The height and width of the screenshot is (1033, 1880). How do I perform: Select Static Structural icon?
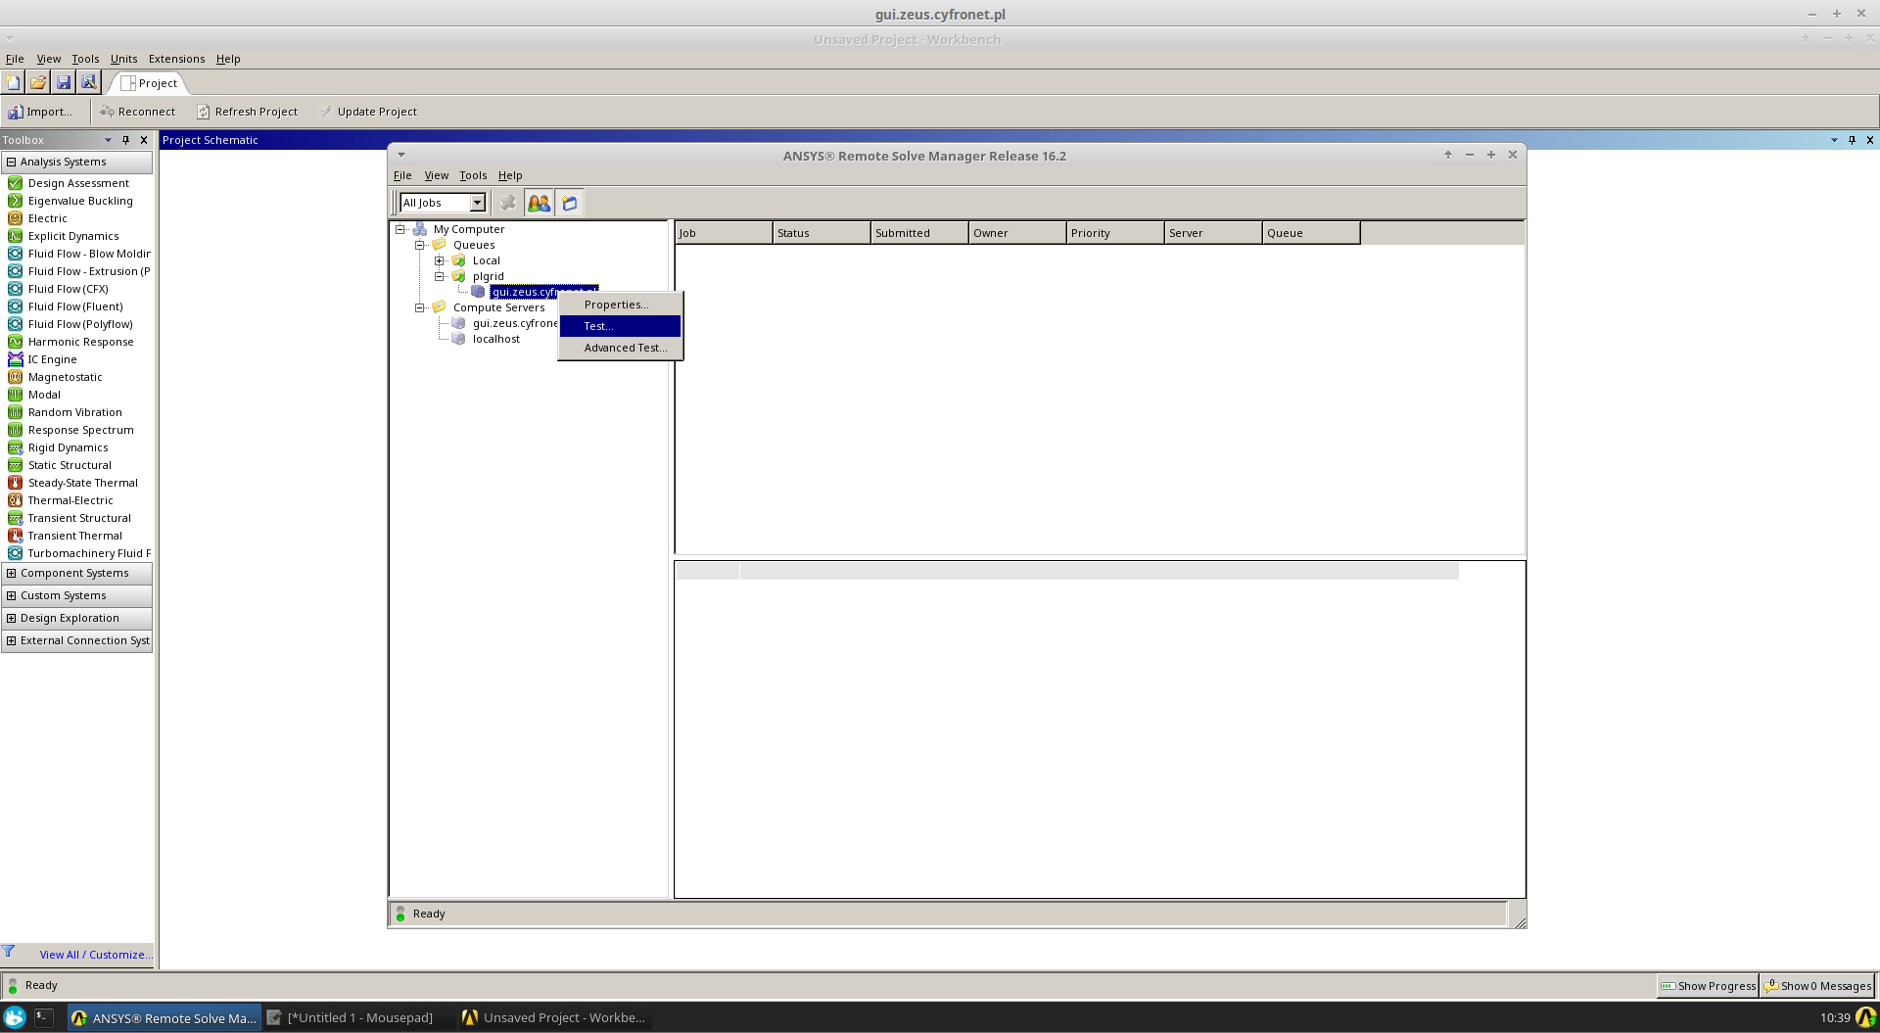coord(15,465)
